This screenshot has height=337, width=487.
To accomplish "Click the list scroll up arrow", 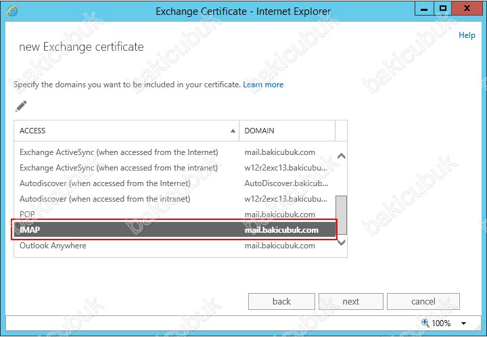I will point(342,156).
